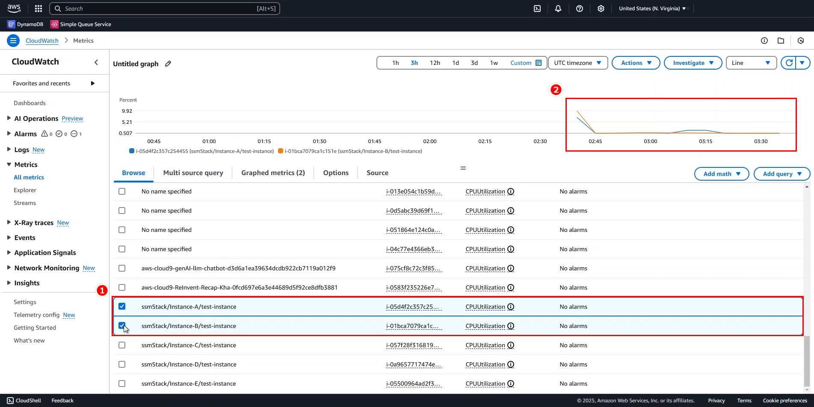The width and height of the screenshot is (814, 407).
Task: Uncheck the ssmStack/Instance-A metric checkbox
Action: 122,307
